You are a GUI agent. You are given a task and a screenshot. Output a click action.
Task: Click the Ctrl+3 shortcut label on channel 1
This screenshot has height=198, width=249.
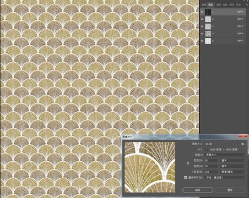pyautogui.click(x=240, y=12)
